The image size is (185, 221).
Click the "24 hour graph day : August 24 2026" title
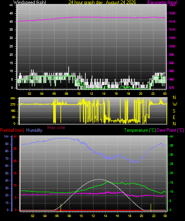tap(102, 2)
